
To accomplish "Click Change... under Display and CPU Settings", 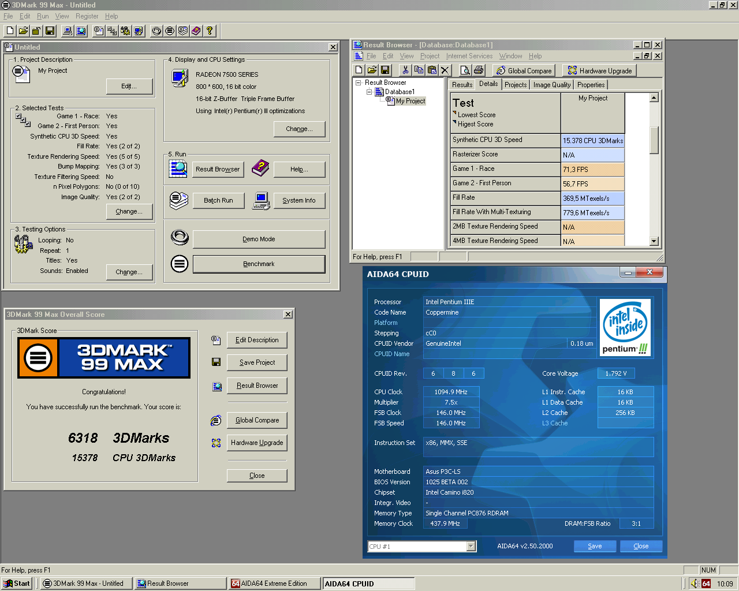I will click(x=299, y=129).
